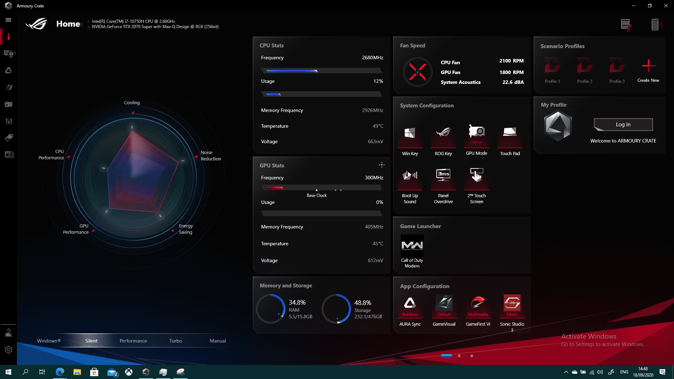Open Settings gear in left sidebar
Image resolution: width=674 pixels, height=379 pixels.
click(x=8, y=350)
